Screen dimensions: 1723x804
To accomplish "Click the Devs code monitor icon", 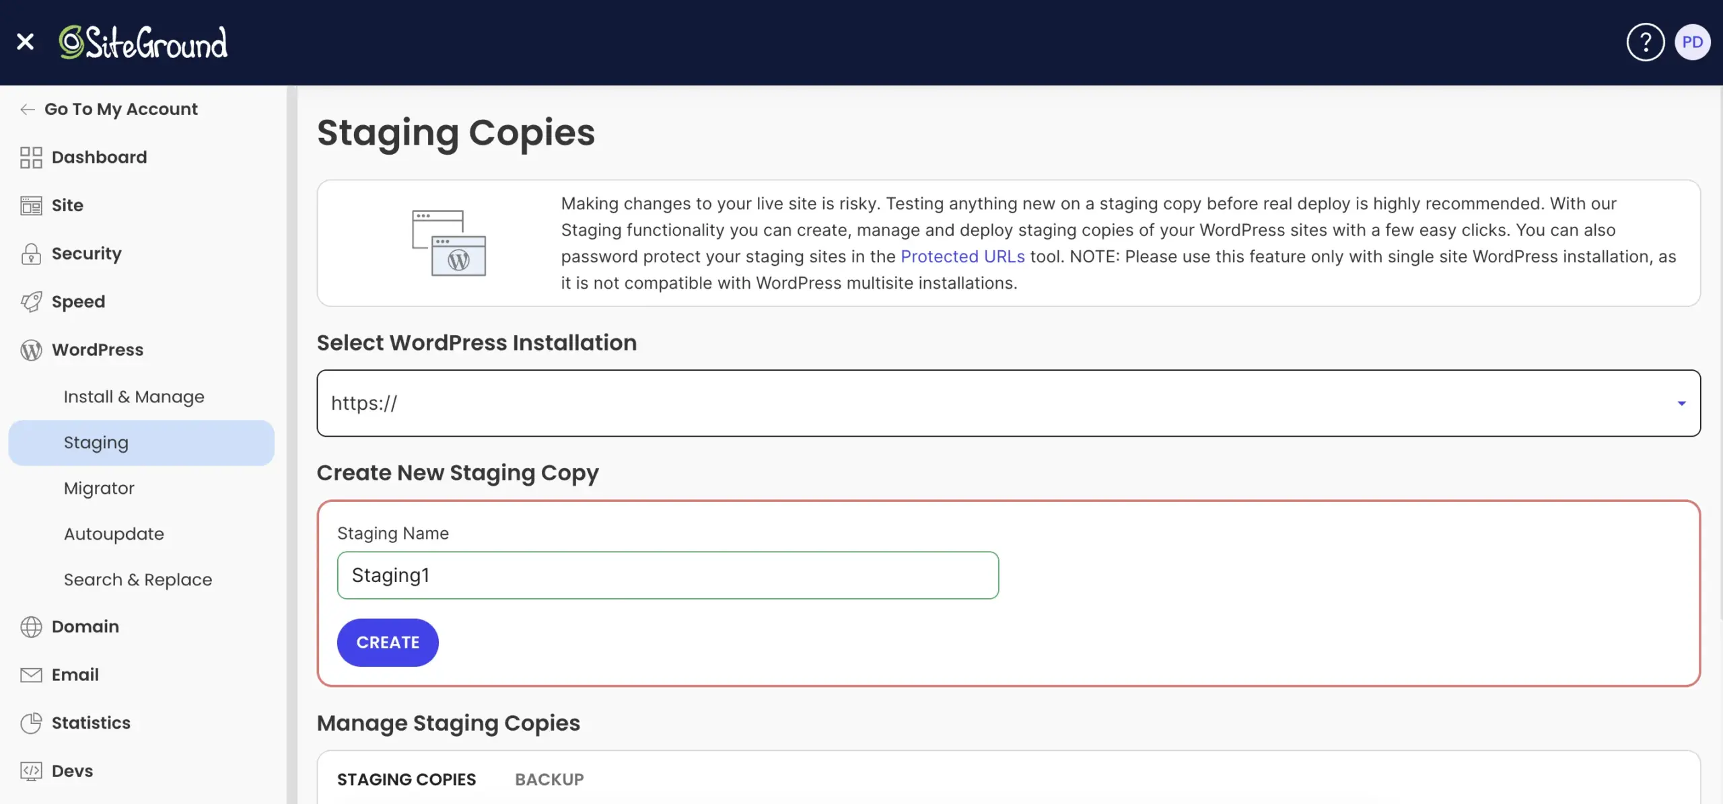I will 31,771.
